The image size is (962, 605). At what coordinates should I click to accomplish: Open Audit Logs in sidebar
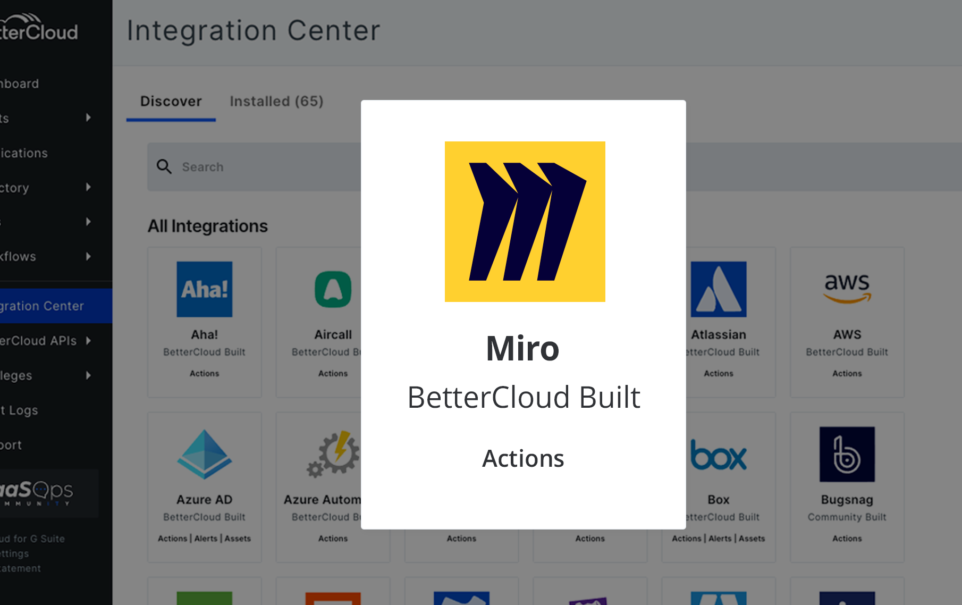(x=19, y=410)
